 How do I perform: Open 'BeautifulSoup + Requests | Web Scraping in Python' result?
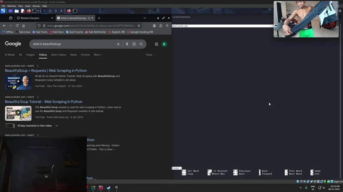pyautogui.click(x=46, y=71)
